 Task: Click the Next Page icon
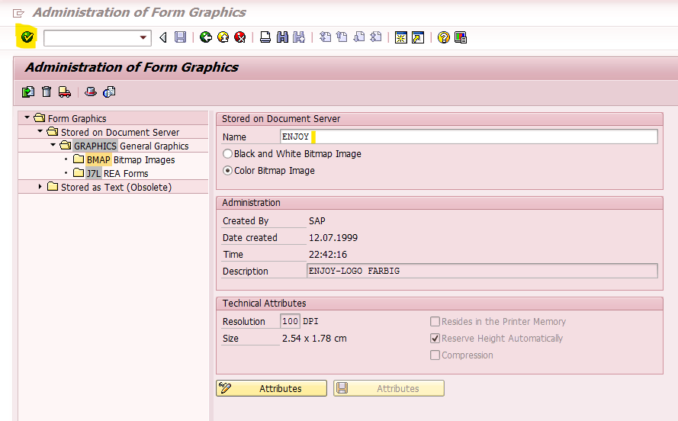tap(359, 37)
